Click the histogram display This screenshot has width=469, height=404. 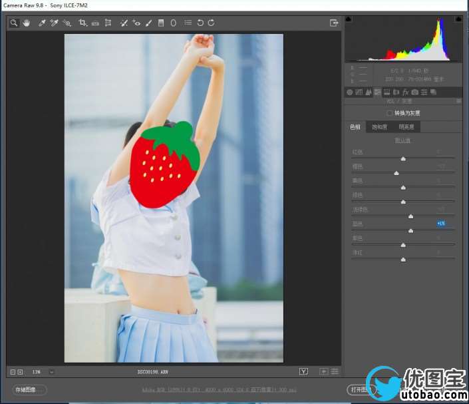403,39
